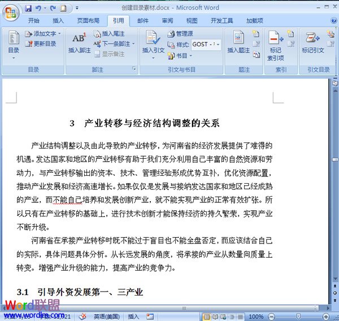The image size is (339, 321).
Task: Click the horizontal scrollbar right arrow
Action: (x=328, y=308)
